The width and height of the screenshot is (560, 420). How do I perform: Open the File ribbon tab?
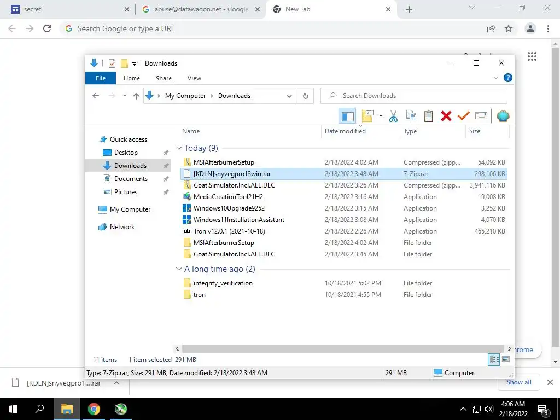(101, 78)
